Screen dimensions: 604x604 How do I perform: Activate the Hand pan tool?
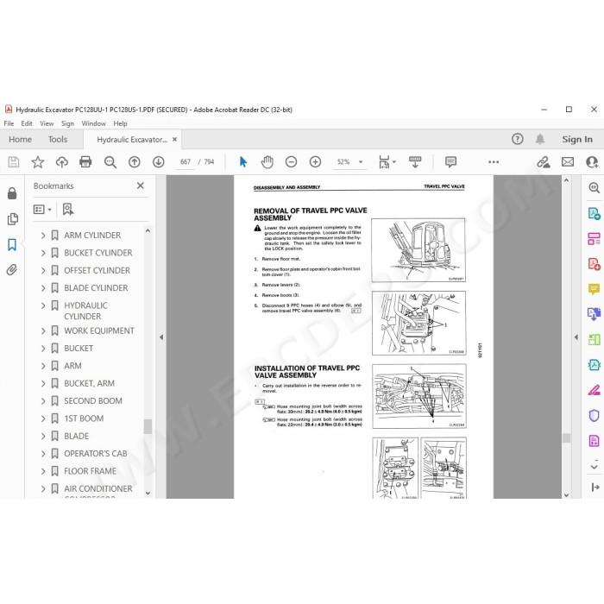[x=267, y=162]
